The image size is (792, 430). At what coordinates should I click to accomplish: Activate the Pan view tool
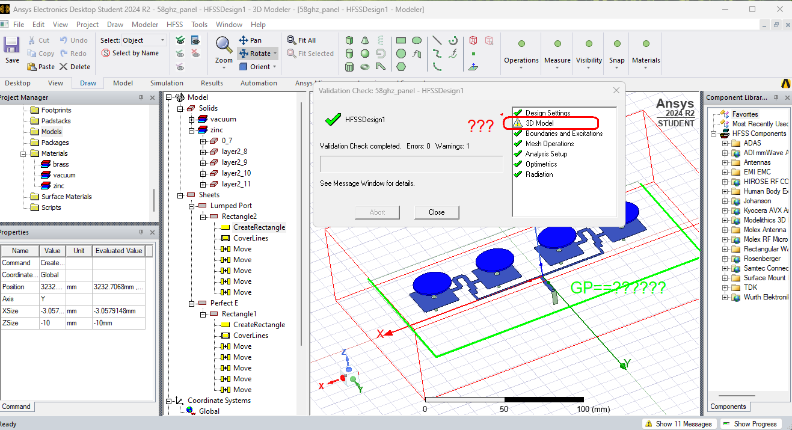pos(250,40)
